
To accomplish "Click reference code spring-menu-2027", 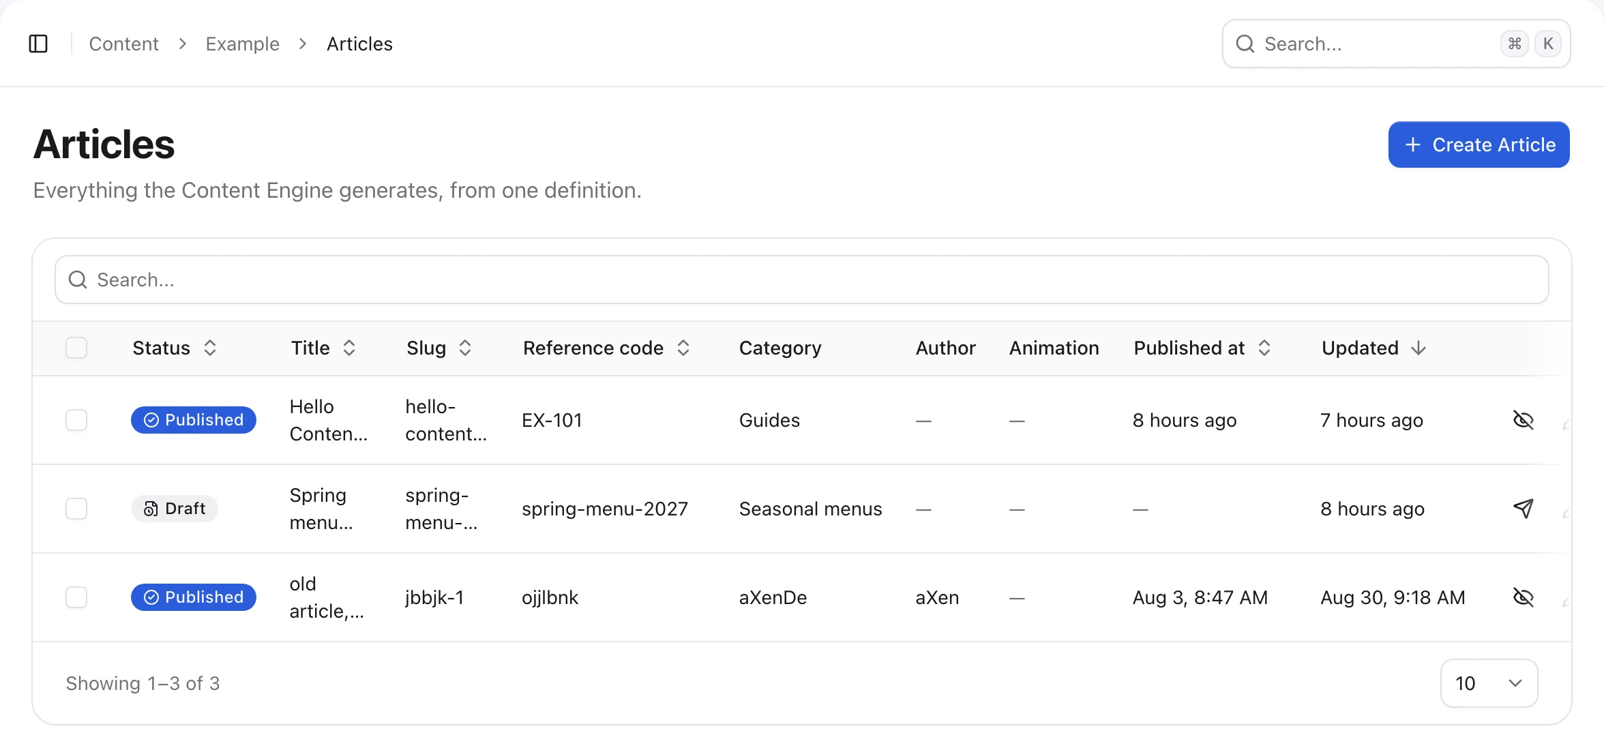I will pos(605,509).
